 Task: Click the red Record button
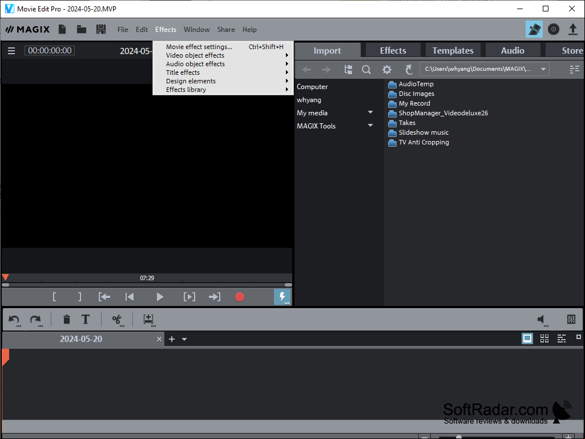pyautogui.click(x=240, y=297)
